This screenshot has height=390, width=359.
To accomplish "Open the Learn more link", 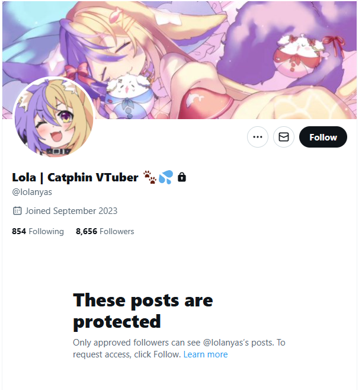I will click(206, 354).
